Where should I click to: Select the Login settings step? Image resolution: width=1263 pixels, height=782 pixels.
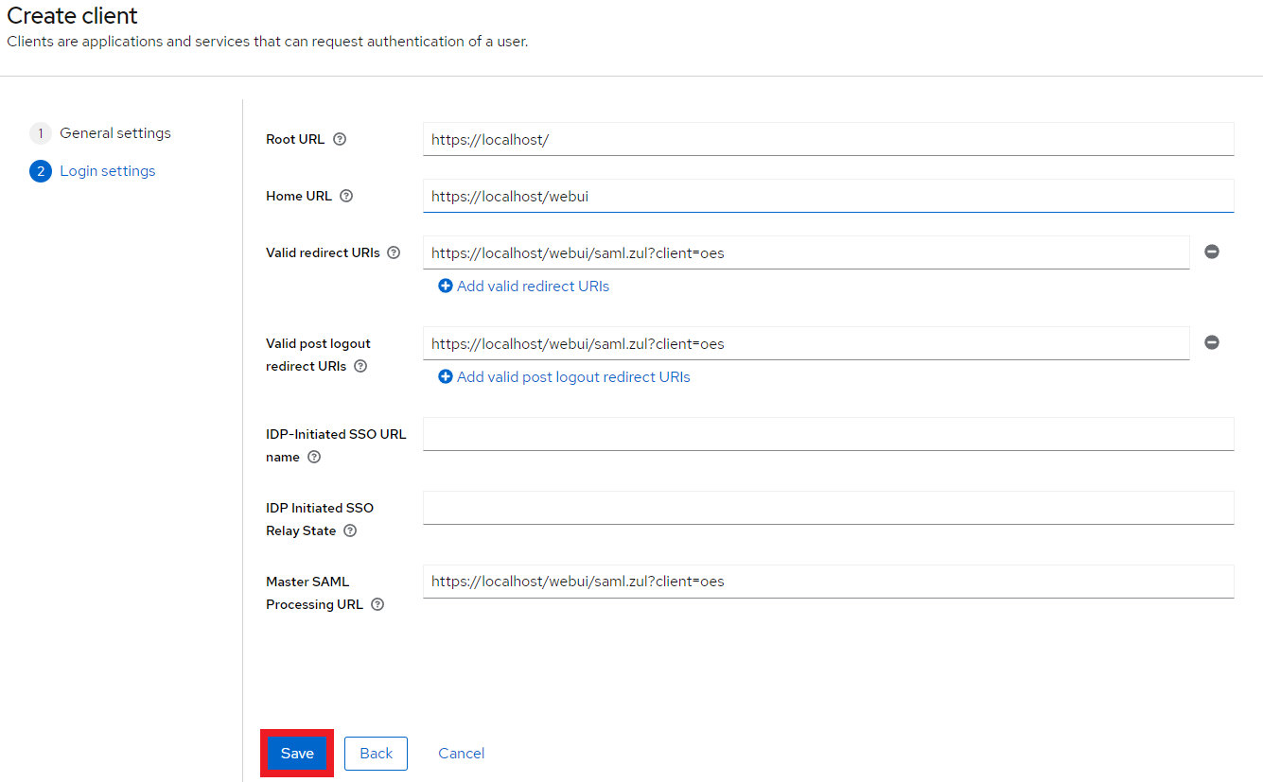click(107, 170)
